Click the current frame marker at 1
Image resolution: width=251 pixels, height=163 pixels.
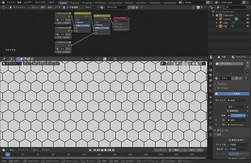pos(7,155)
